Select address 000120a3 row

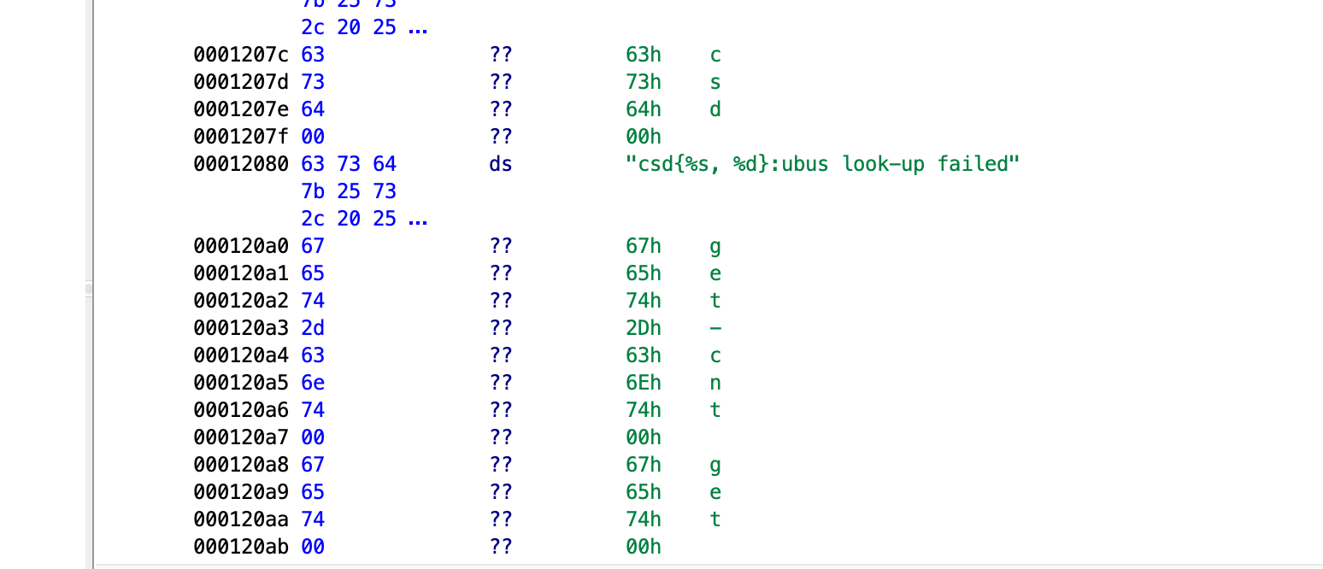241,328
